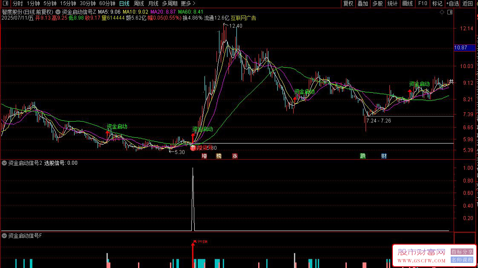Open the 统计 statistics button
Viewport: 478px width, 268px height.
tap(392, 4)
